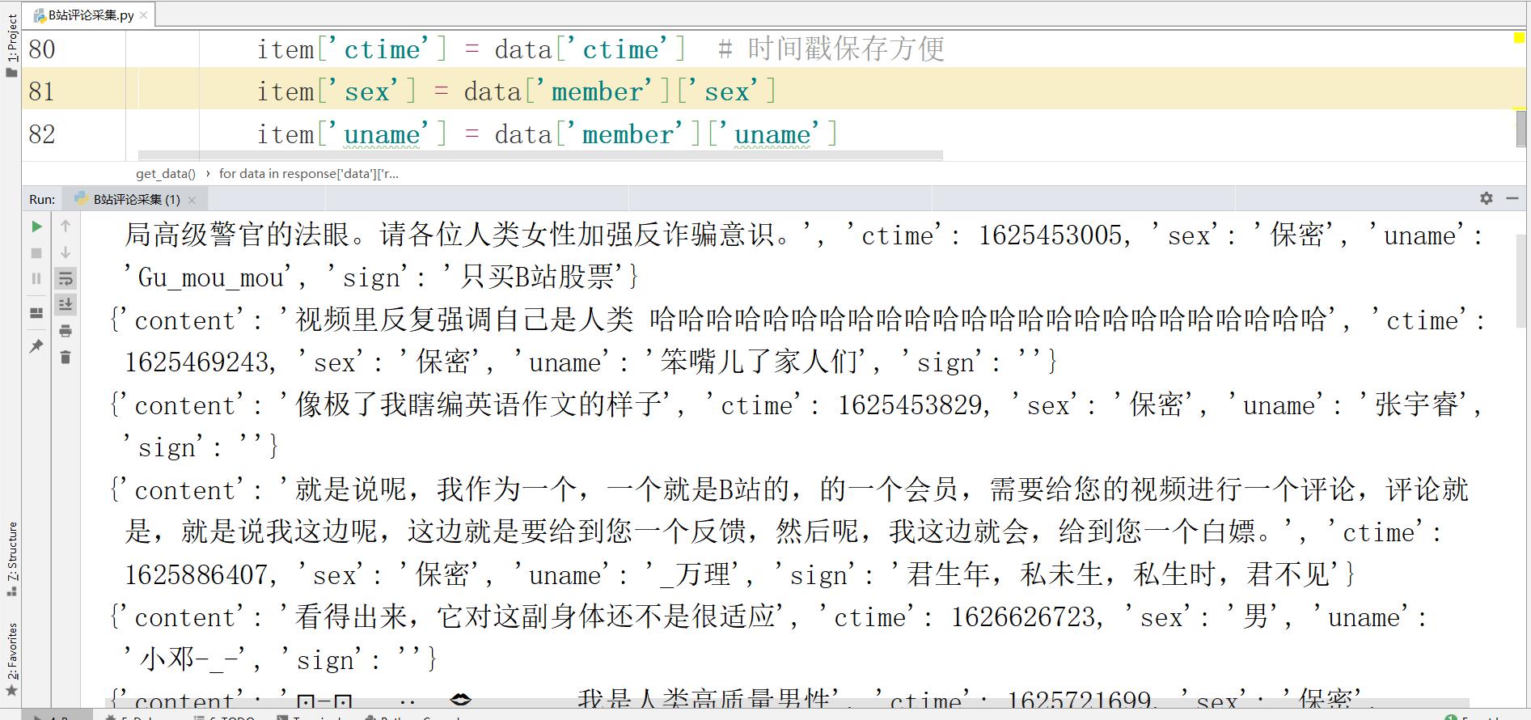The height and width of the screenshot is (720, 1531).
Task: Click the comment '# 时间戳保存方便'
Action: 831,49
